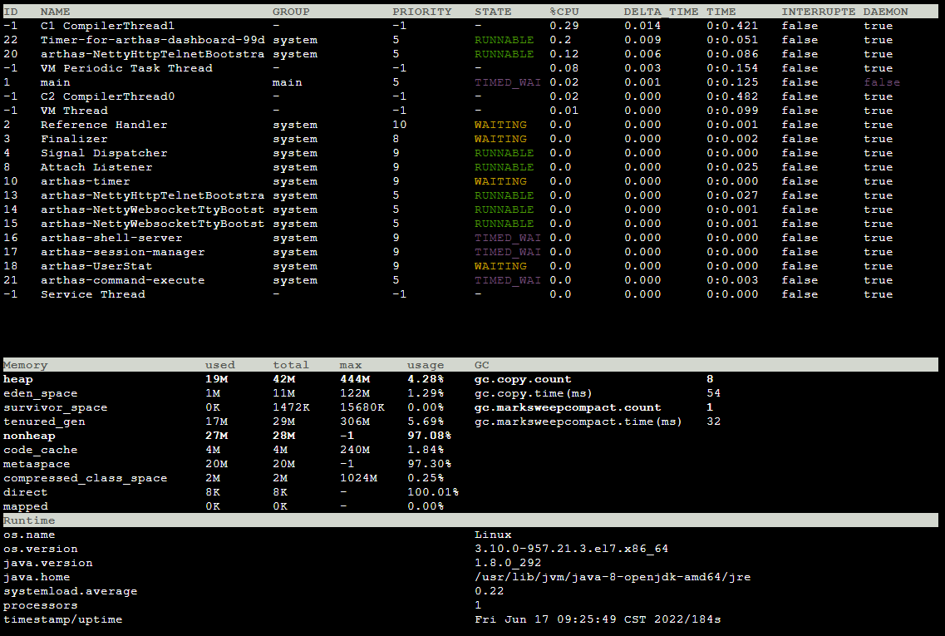Image resolution: width=945 pixels, height=636 pixels.
Task: Click the java.home path value
Action: (x=613, y=578)
